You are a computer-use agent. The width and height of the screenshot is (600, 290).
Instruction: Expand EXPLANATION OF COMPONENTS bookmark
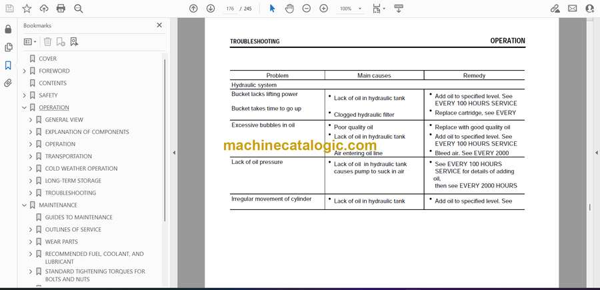coord(31,132)
